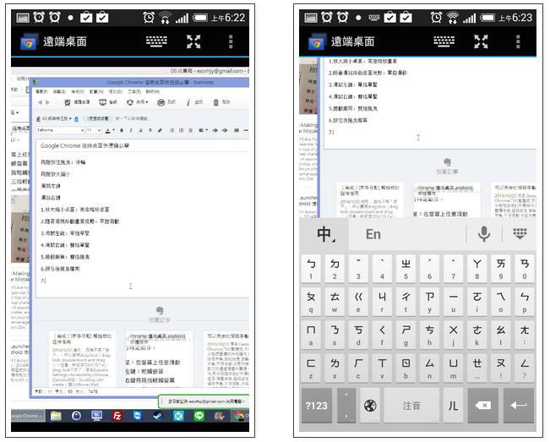This screenshot has height=442, width=550.
Task: Open TeamViewer from the remote taskbar
Action: [x=138, y=416]
